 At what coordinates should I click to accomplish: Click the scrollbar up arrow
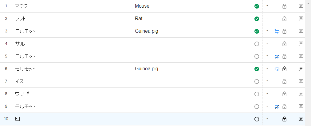[x=308, y=3]
